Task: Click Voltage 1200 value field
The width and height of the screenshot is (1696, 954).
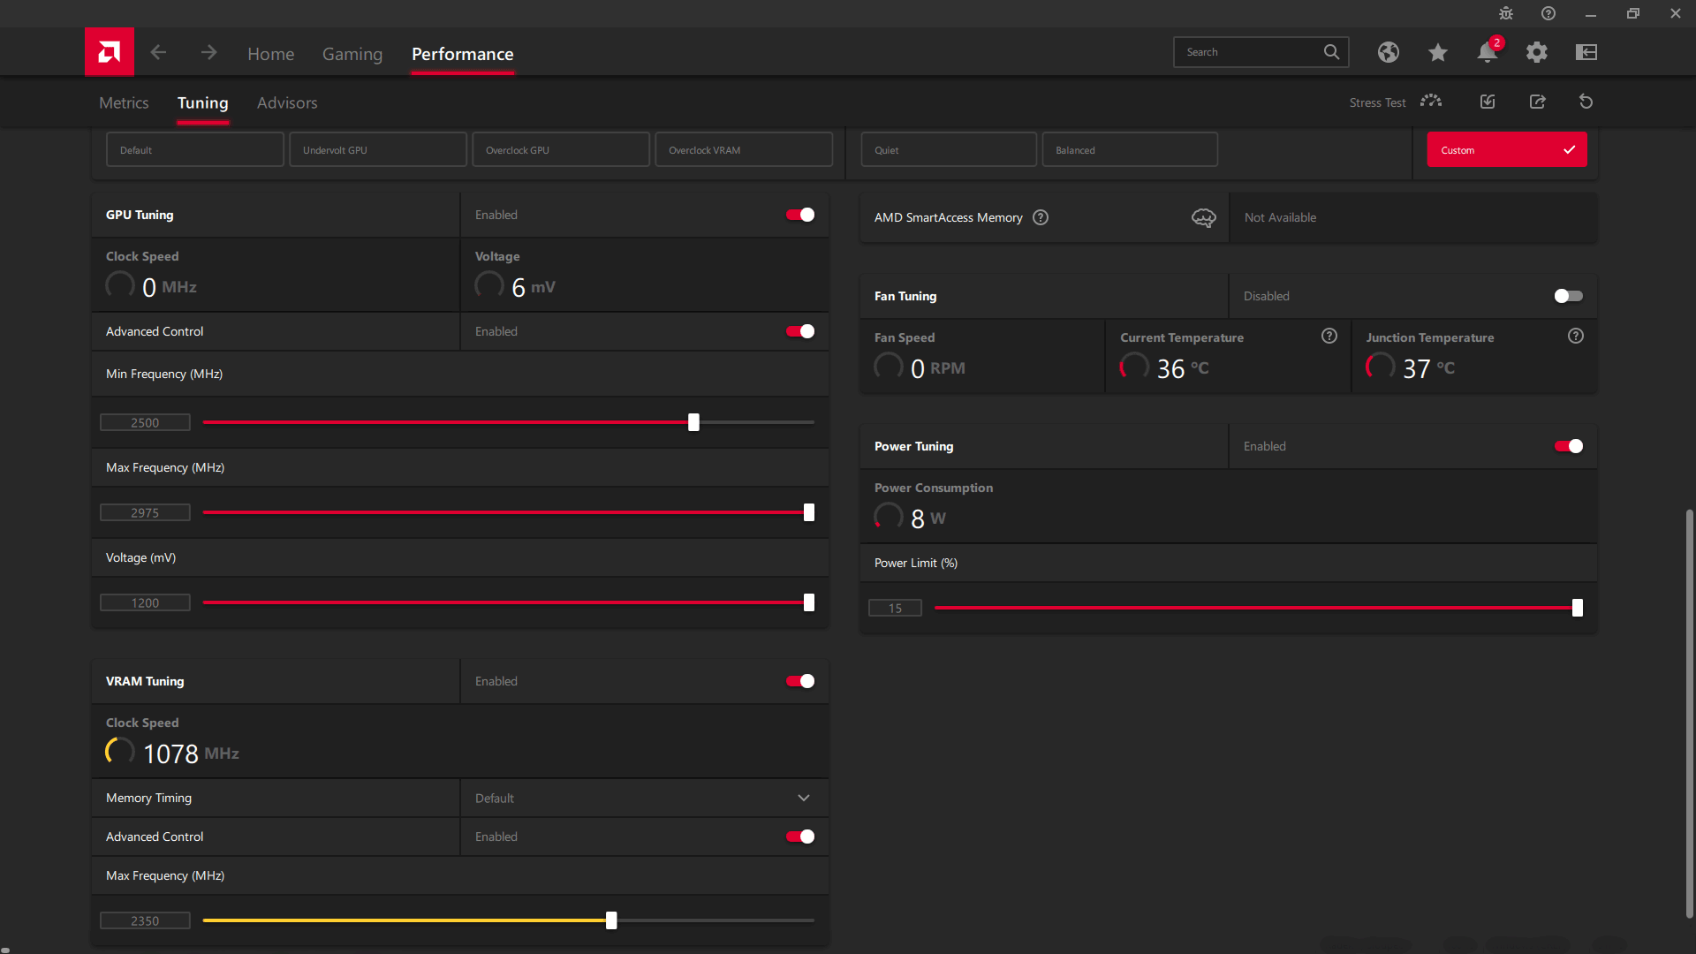Action: pyautogui.click(x=145, y=602)
